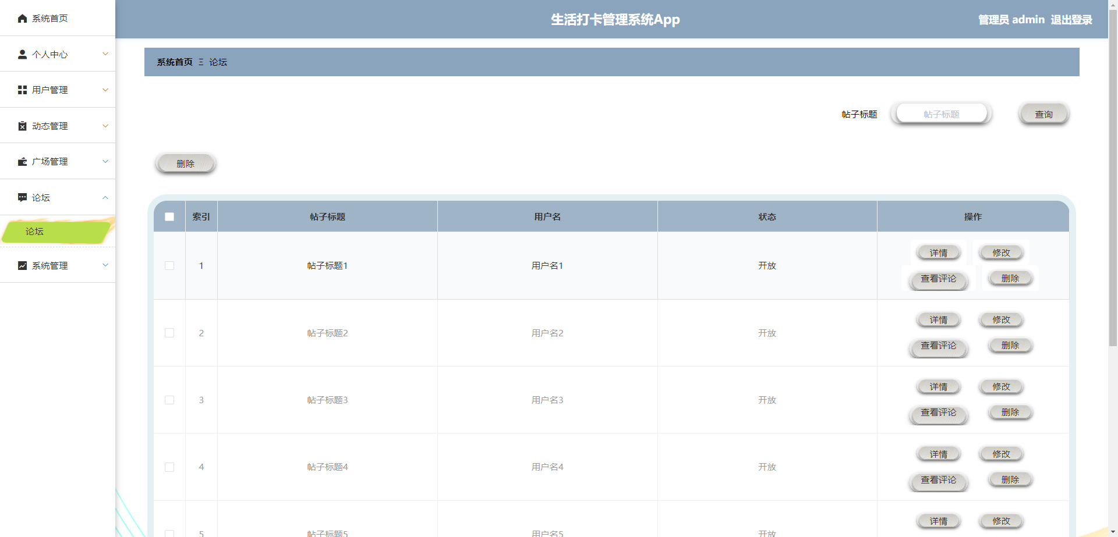1118x537 pixels.
Task: Select the checkbox for row 3
Action: pos(169,400)
